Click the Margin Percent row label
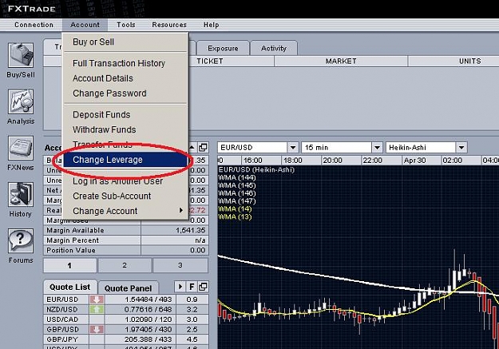Viewport: 499px width, 349px height. 73,240
